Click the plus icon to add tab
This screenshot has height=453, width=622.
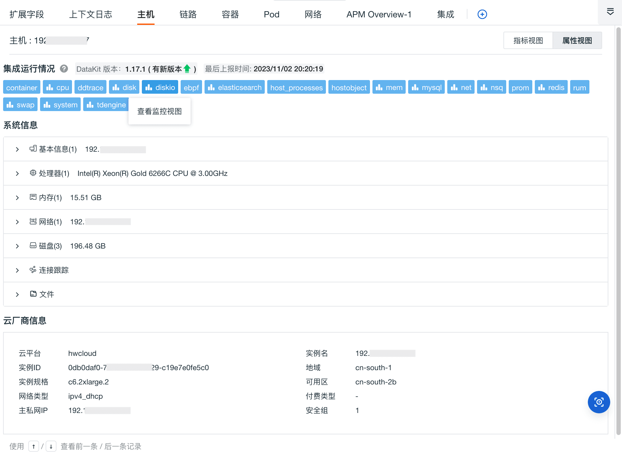[x=482, y=14]
